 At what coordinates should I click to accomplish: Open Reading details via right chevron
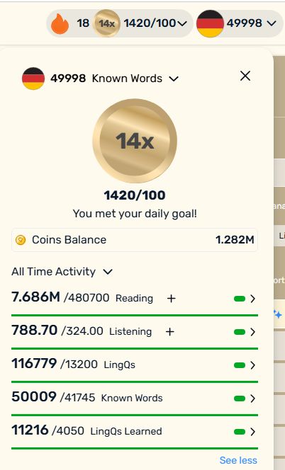tap(253, 299)
